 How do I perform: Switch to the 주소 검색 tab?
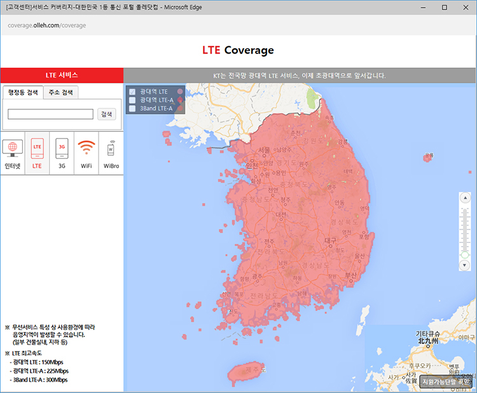tap(61, 92)
